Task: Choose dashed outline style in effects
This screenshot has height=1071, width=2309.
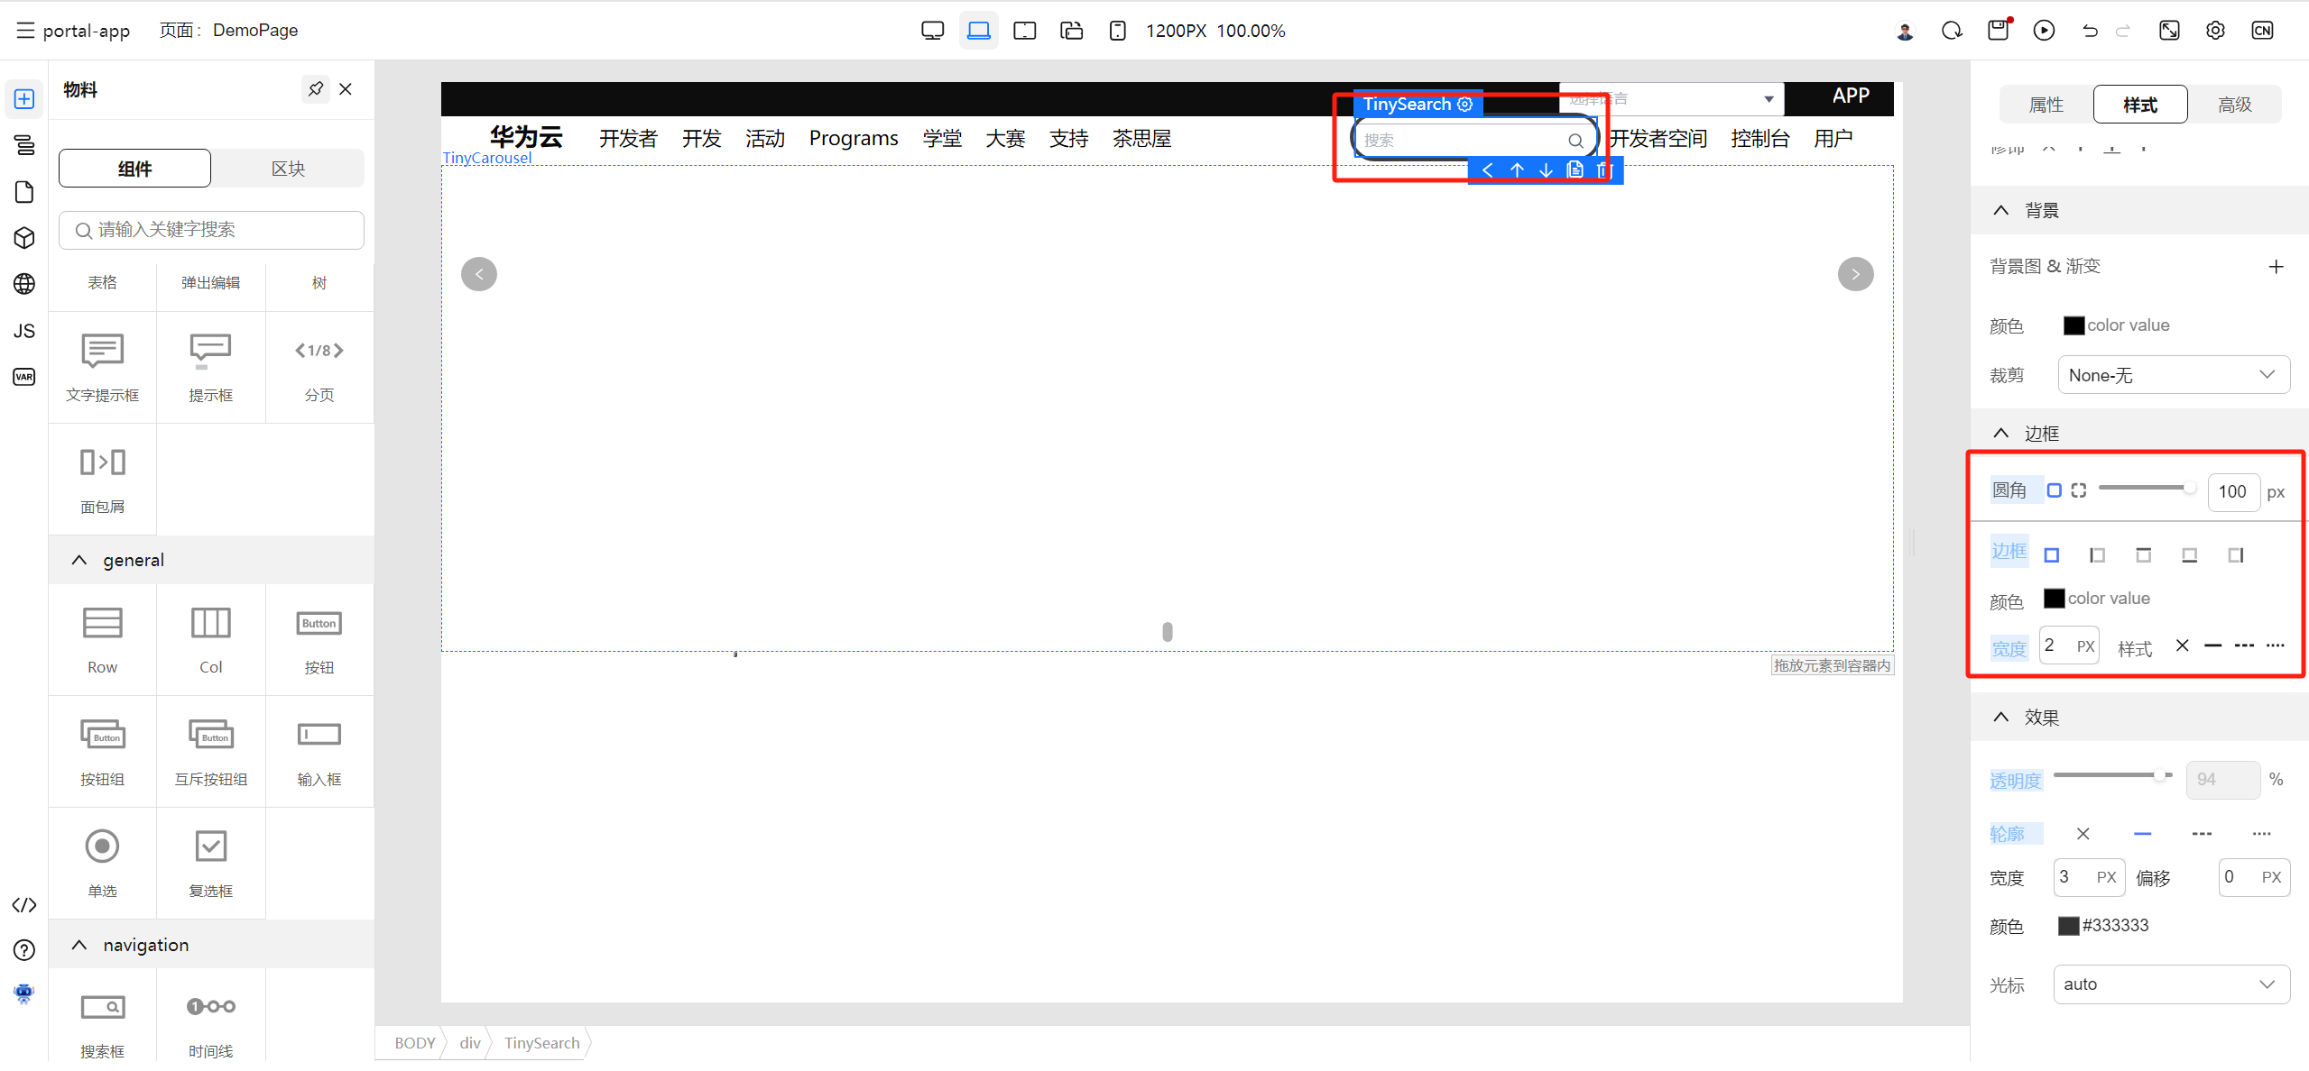Action: pyautogui.click(x=2202, y=834)
